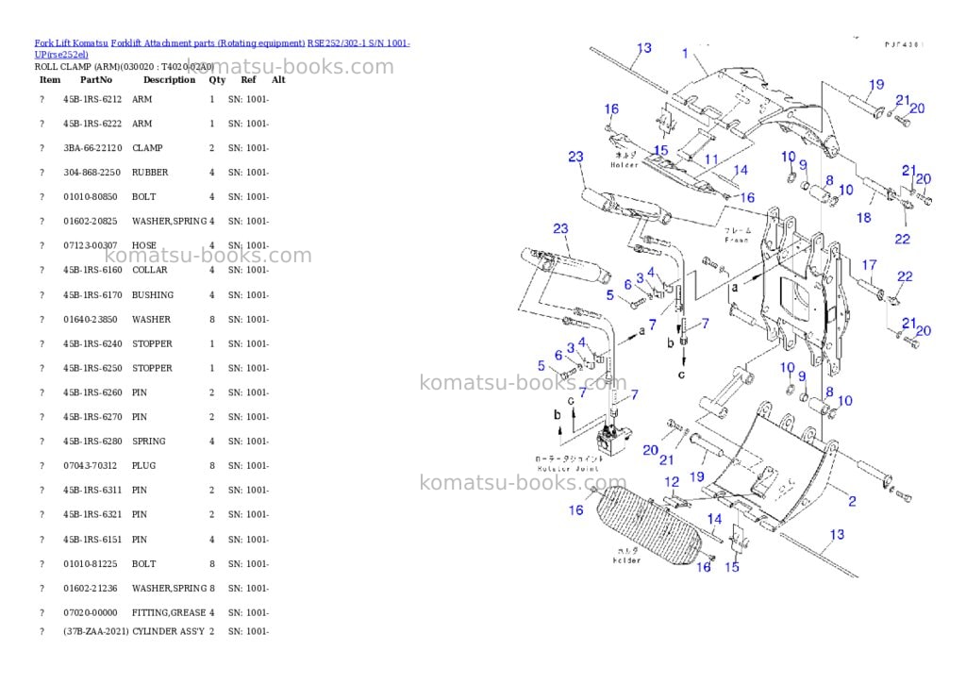The image size is (966, 684).
Task: Open the RSE252/302-1 S/N 1001-UP link
Action: 223,49
